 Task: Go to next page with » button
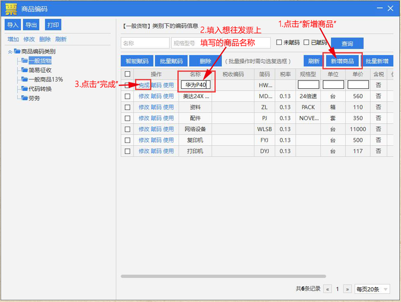click(x=347, y=289)
